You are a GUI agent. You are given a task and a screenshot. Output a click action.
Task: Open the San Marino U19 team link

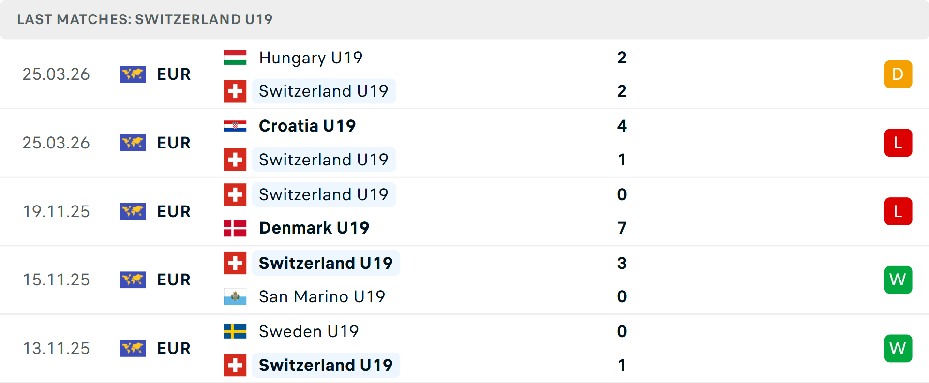[x=322, y=296]
